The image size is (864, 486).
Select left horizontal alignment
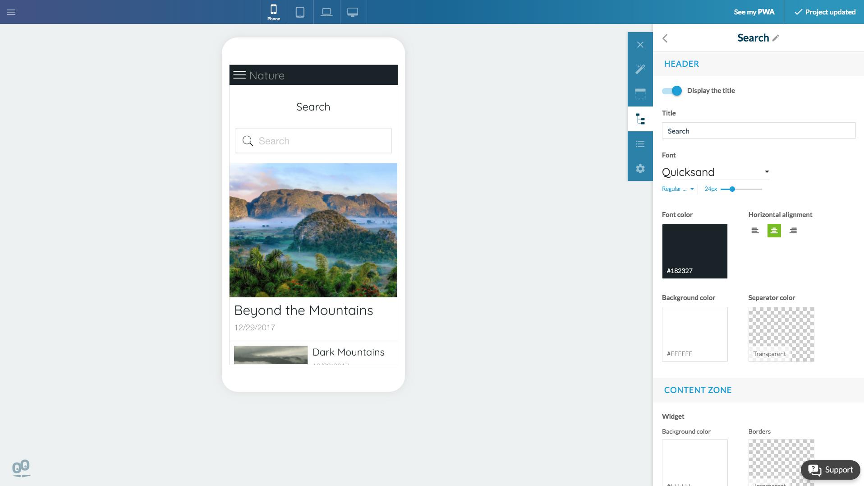click(x=755, y=231)
